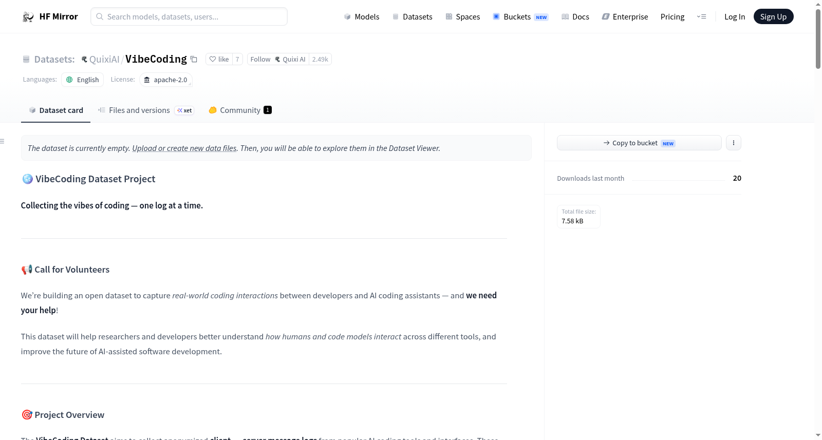Click the Copy to bucket button

tap(639, 143)
